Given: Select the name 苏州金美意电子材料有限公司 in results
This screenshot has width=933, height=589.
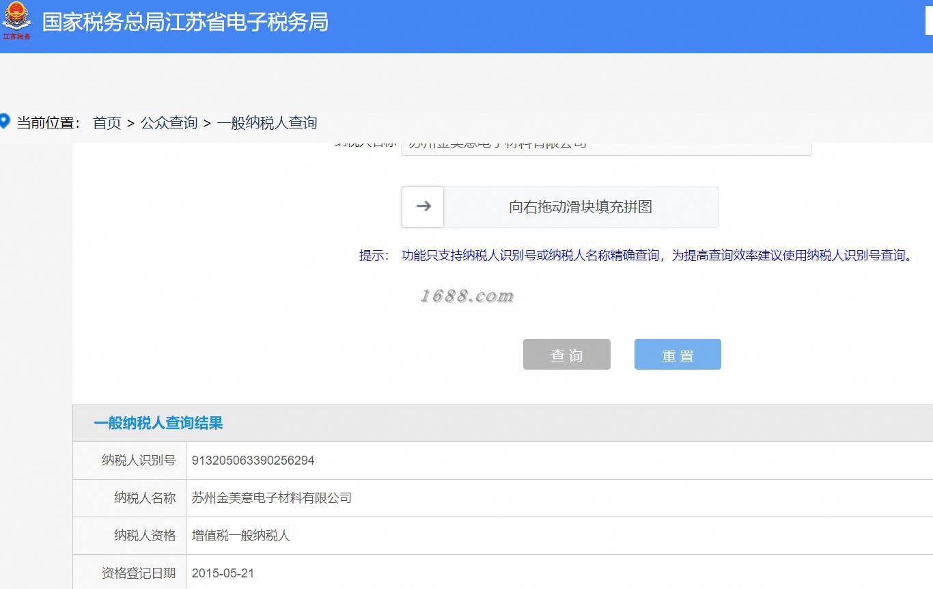Looking at the screenshot, I should 272,498.
